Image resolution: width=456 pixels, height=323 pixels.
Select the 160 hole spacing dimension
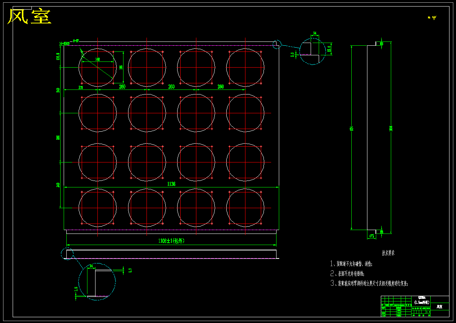97,59
